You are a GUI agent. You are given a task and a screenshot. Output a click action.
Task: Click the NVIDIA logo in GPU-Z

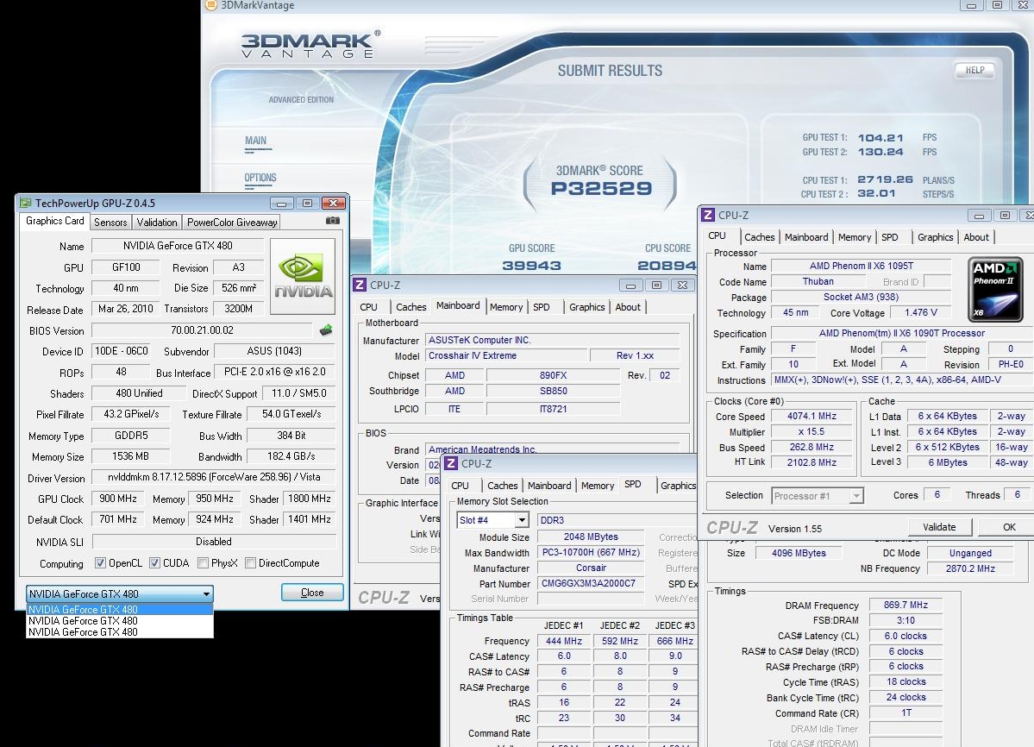click(303, 276)
